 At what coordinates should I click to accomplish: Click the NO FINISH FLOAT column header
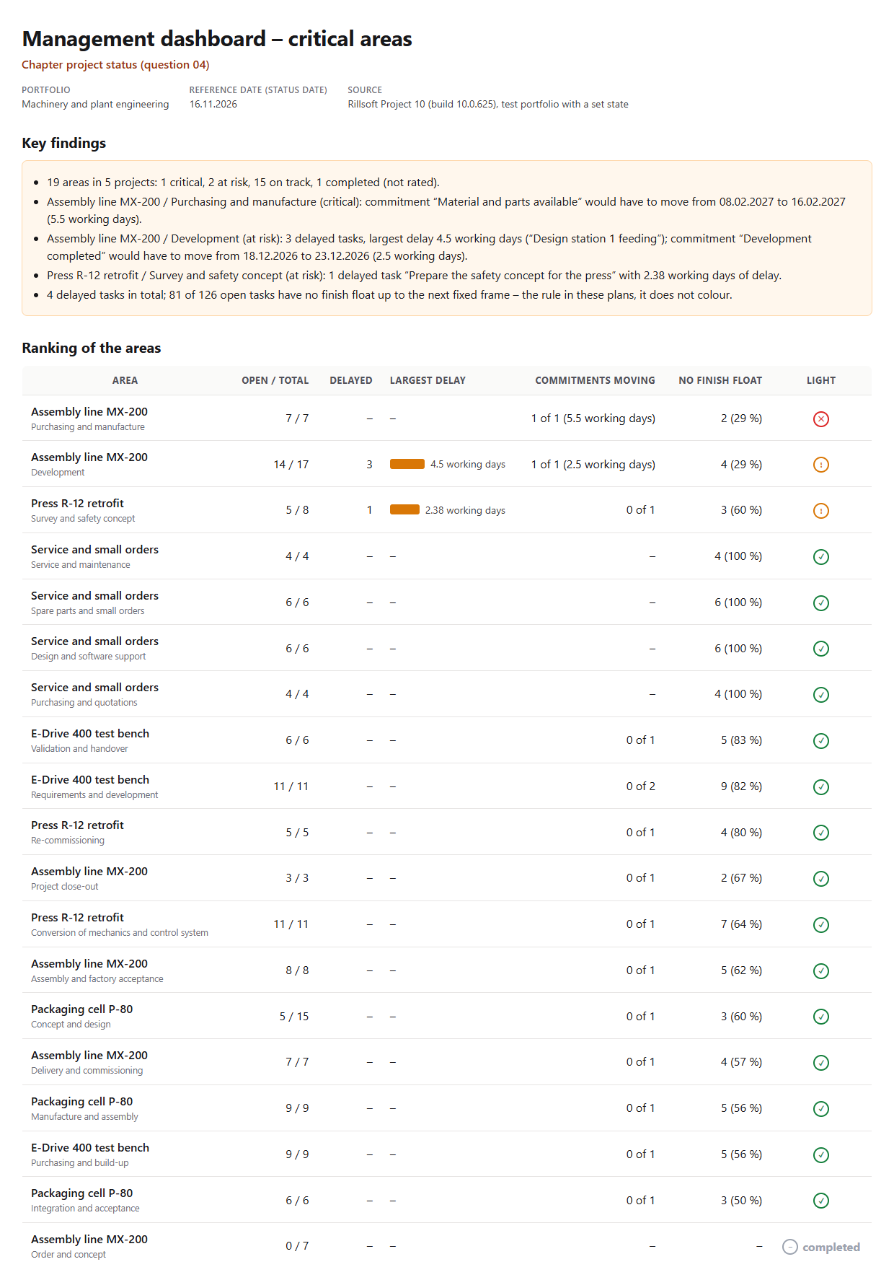720,380
